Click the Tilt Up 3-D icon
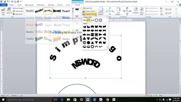181x102 pixels. point(127,8)
